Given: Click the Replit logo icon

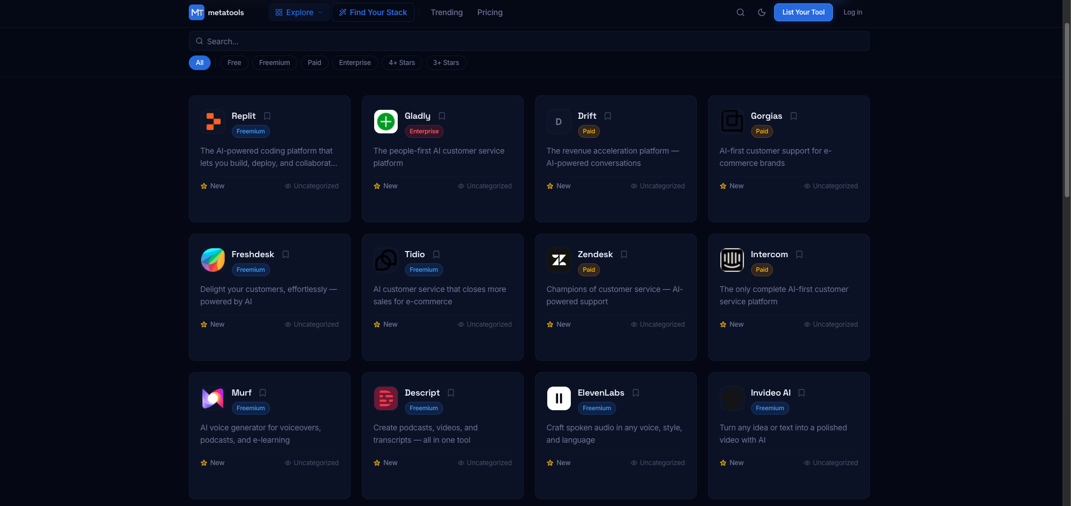Looking at the screenshot, I should pyautogui.click(x=213, y=122).
